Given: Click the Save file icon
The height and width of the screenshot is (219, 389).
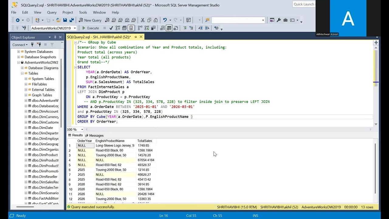Looking at the screenshot, I should pos(65,20).
